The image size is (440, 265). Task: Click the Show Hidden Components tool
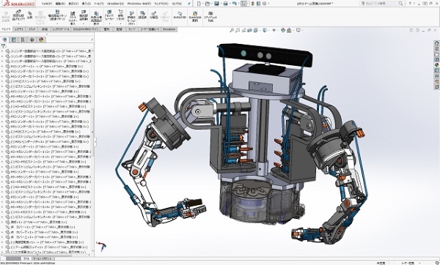[96, 18]
